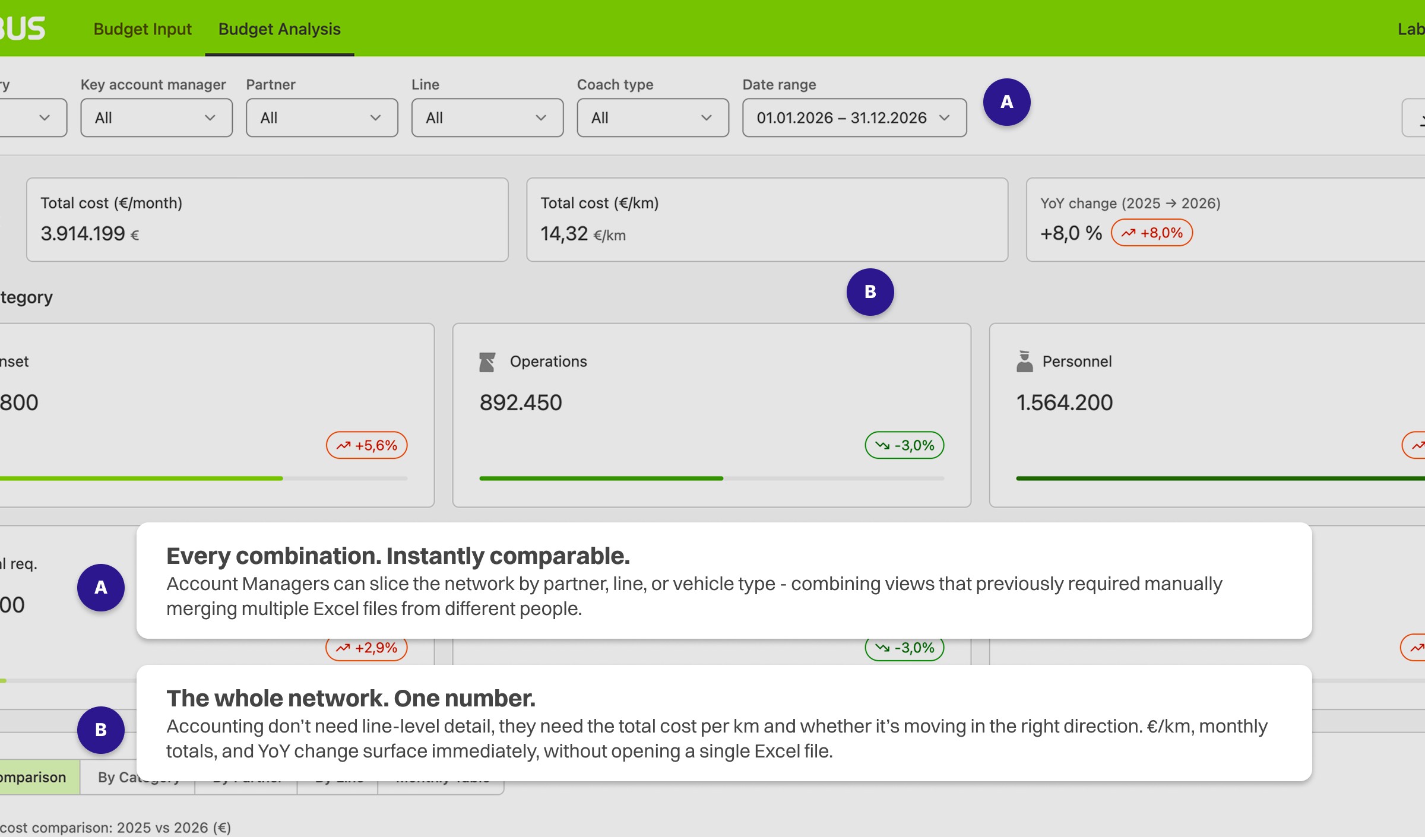Click the Operations category icon
Screen dimensions: 1425x837
487,362
